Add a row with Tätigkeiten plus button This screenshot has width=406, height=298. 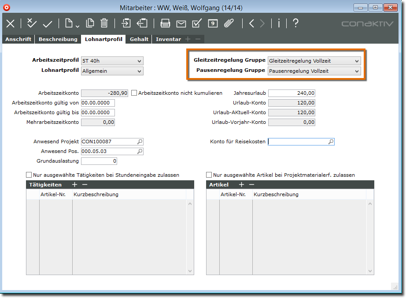(x=74, y=185)
